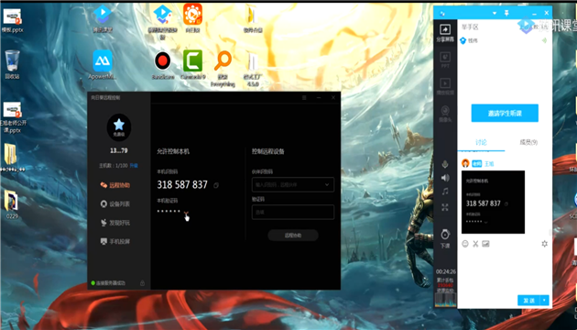The image size is (577, 330).
Task: Click the insert image icon in chat
Action: coord(485,244)
